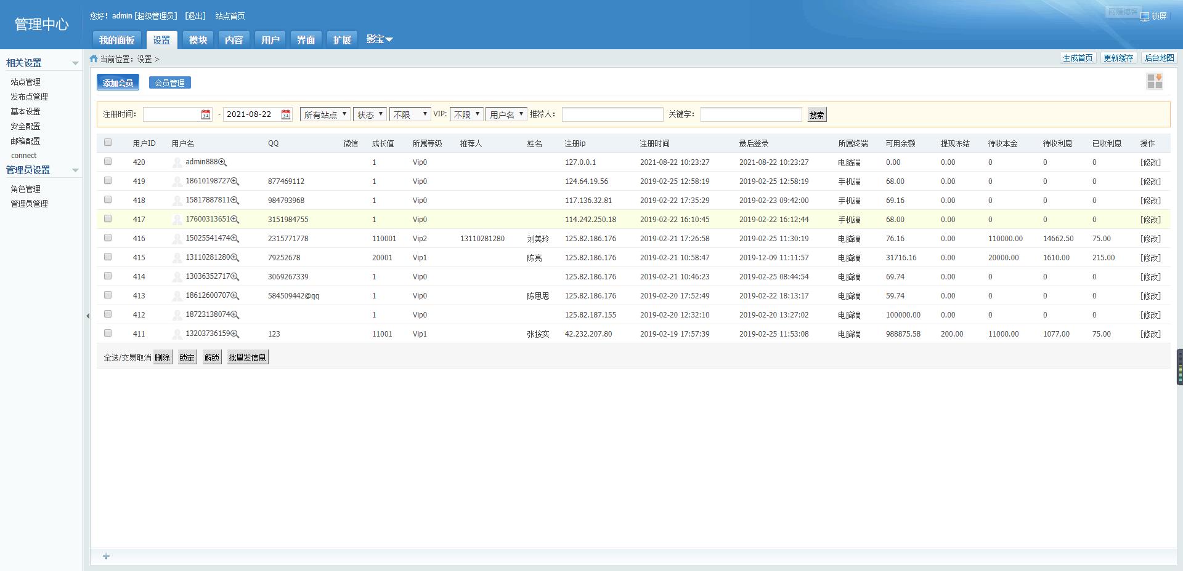The width and height of the screenshot is (1183, 571).
Task: Click avatar icon of user admin888
Action: click(x=177, y=162)
